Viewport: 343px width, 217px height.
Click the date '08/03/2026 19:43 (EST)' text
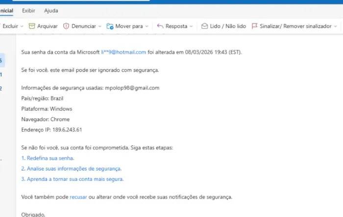213,52
